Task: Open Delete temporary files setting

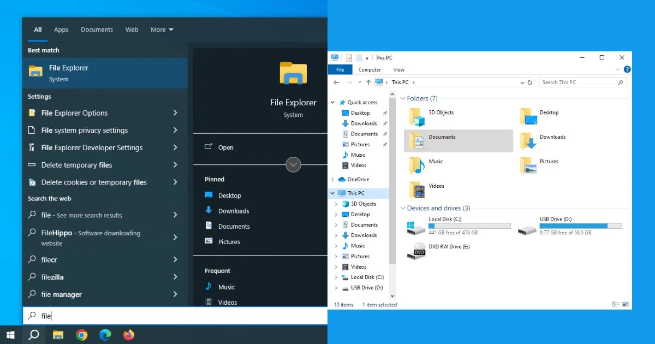Action: click(x=105, y=165)
